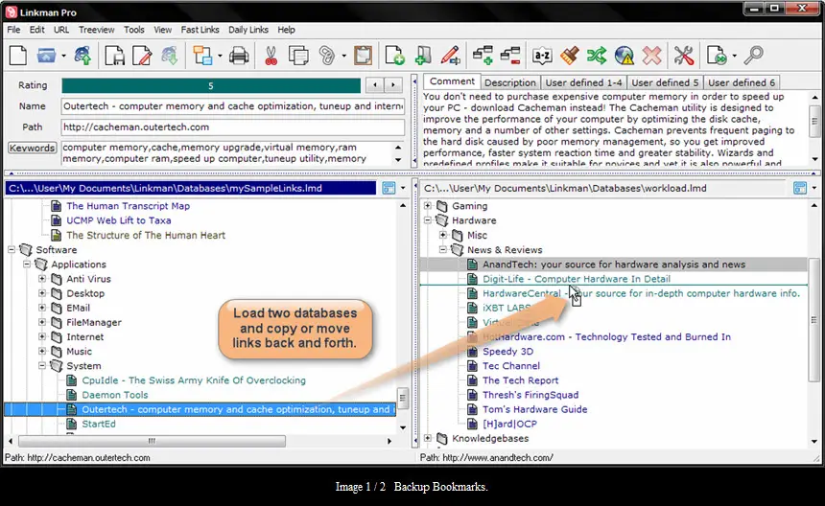The width and height of the screenshot is (825, 506).
Task: Click the clipboard paste icon
Action: point(363,56)
